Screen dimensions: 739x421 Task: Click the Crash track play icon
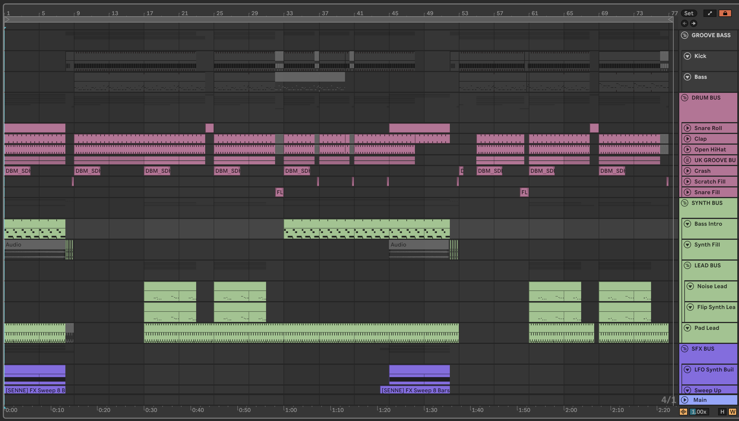687,171
